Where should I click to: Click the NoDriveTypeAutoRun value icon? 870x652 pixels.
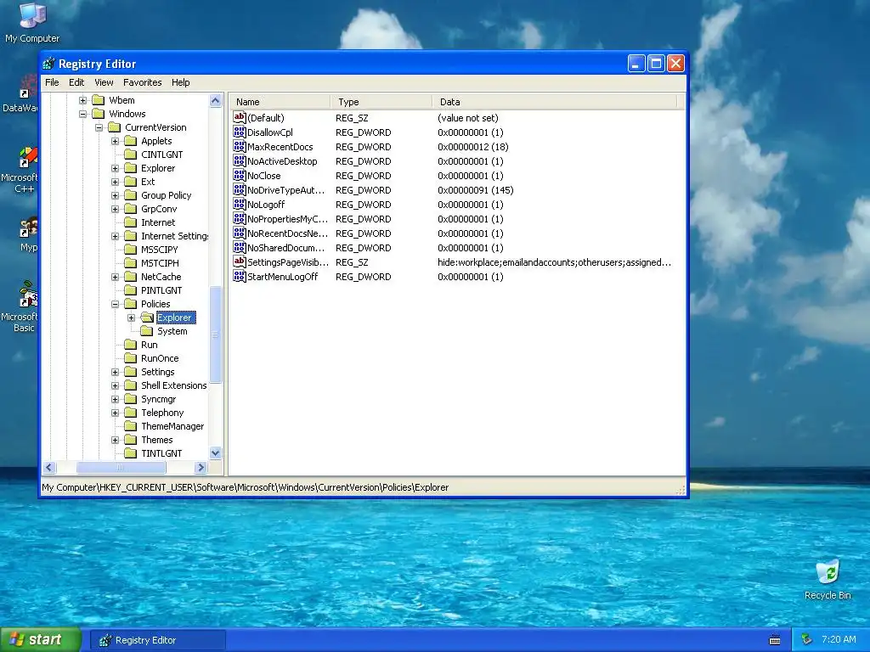click(239, 189)
